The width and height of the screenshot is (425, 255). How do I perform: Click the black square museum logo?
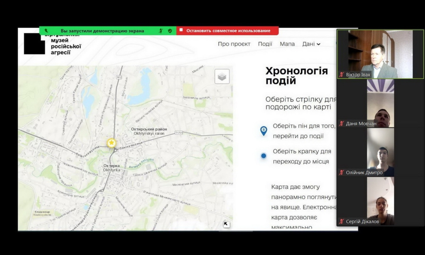click(34, 44)
